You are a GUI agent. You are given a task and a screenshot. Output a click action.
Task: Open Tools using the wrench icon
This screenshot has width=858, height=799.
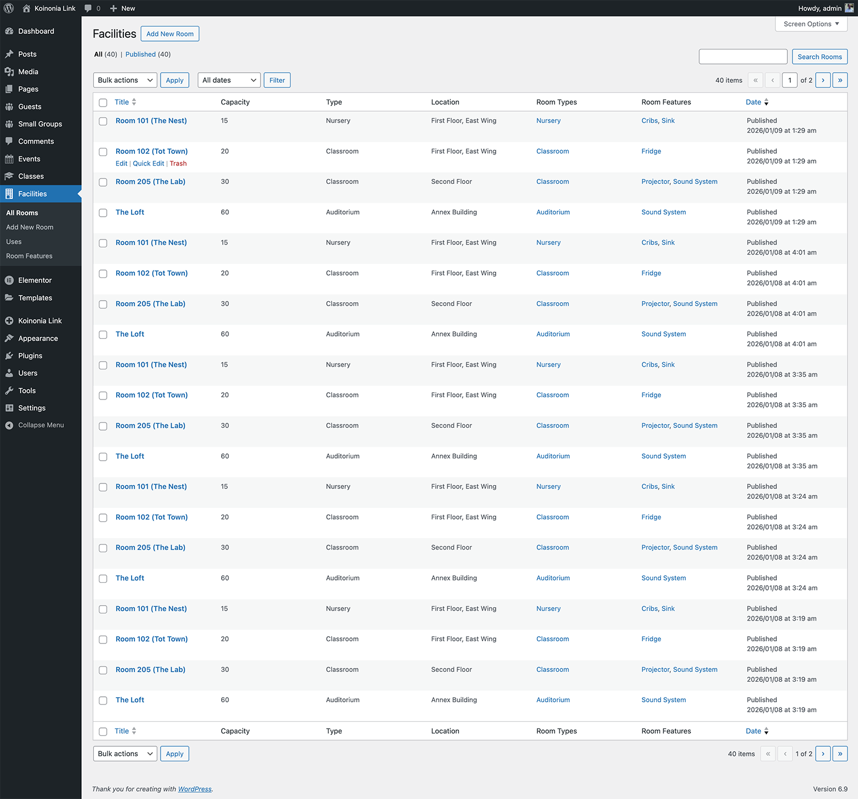(x=9, y=391)
